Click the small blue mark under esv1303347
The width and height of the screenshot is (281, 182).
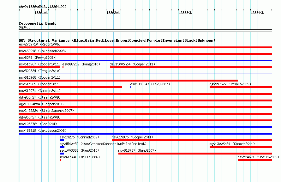pos(131,87)
